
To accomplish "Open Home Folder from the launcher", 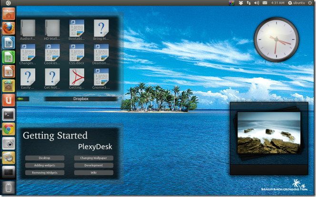I will (x=9, y=14).
